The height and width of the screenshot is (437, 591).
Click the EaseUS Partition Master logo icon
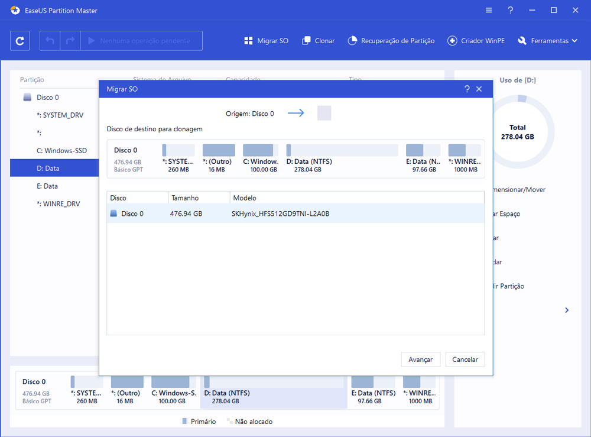click(x=15, y=10)
